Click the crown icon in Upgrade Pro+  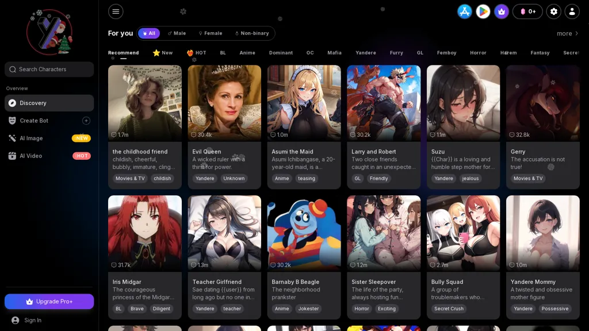29,301
